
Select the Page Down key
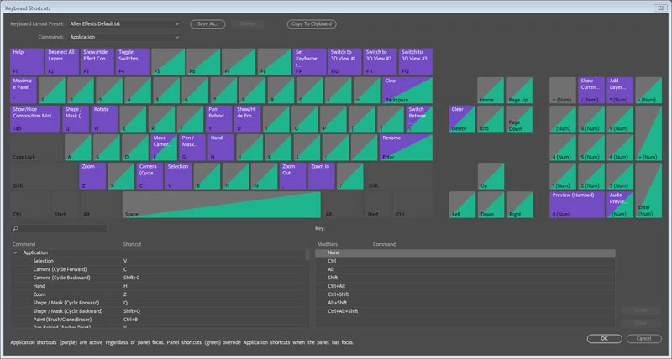[519, 119]
